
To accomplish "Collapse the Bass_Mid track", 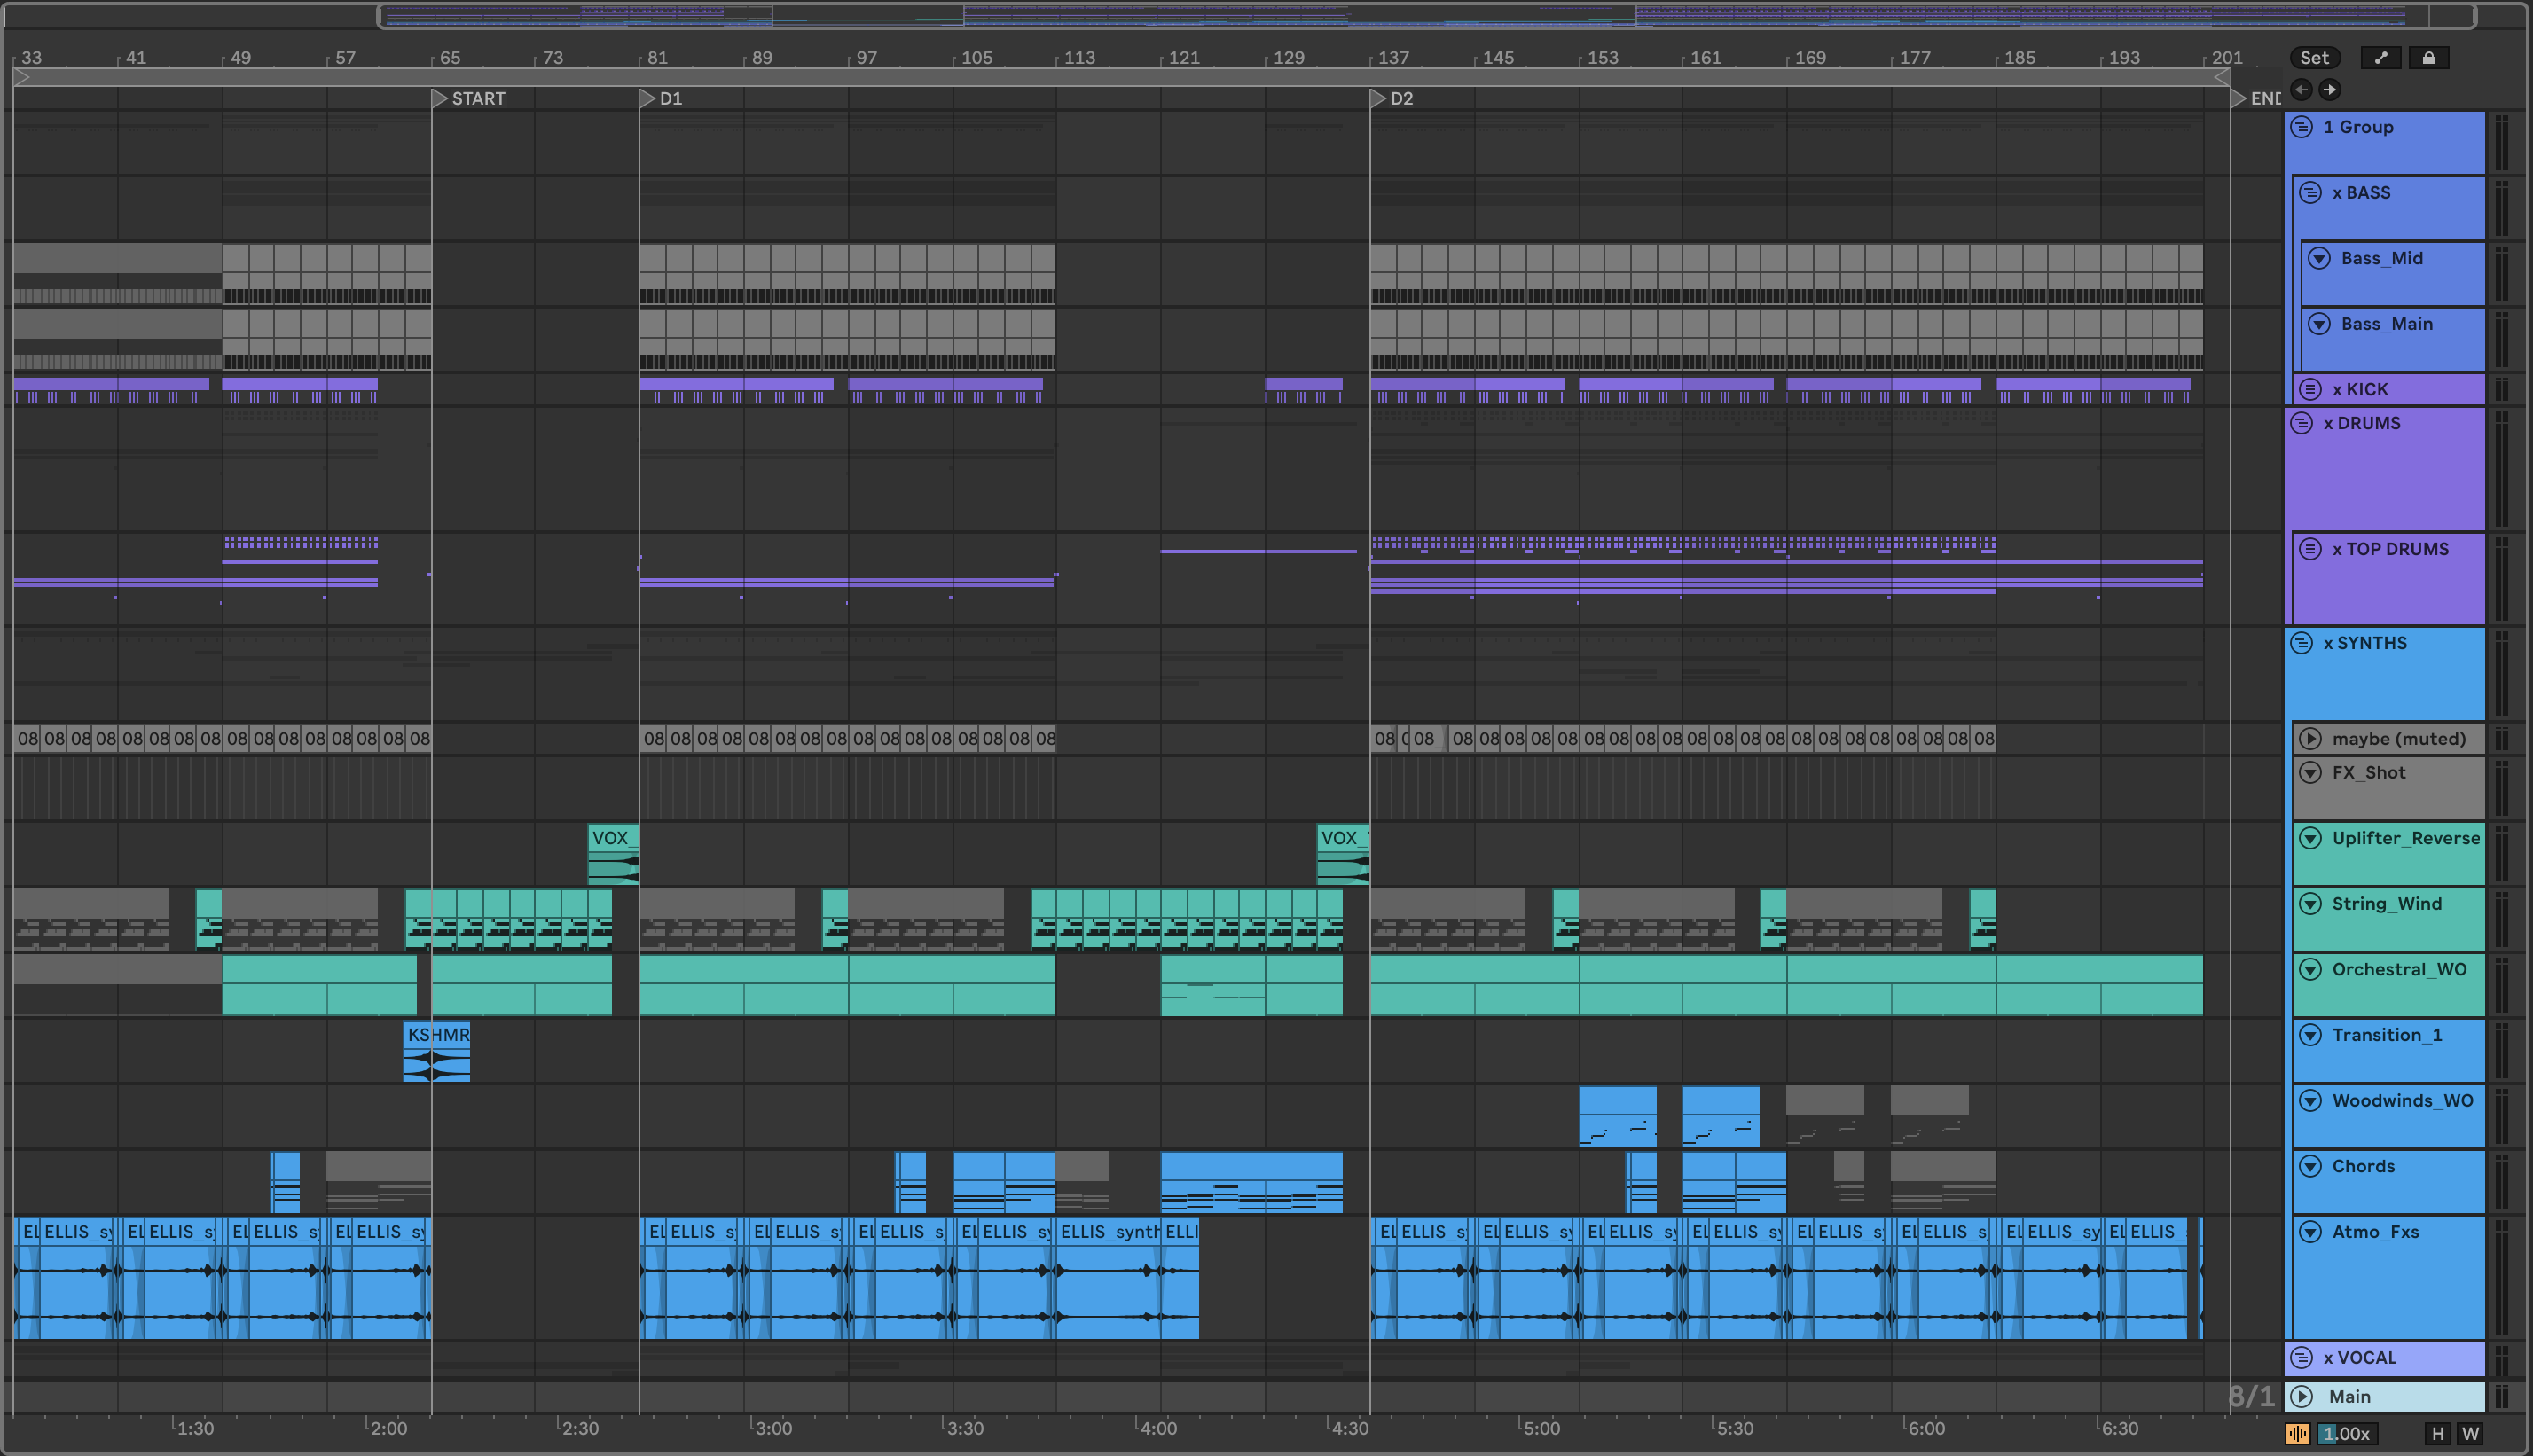I will [2319, 258].
